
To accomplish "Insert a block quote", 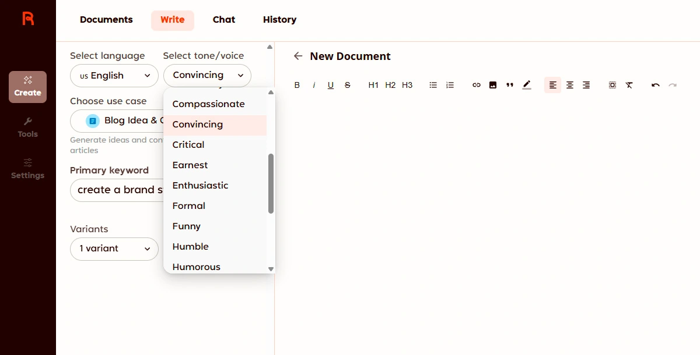I will (x=510, y=85).
